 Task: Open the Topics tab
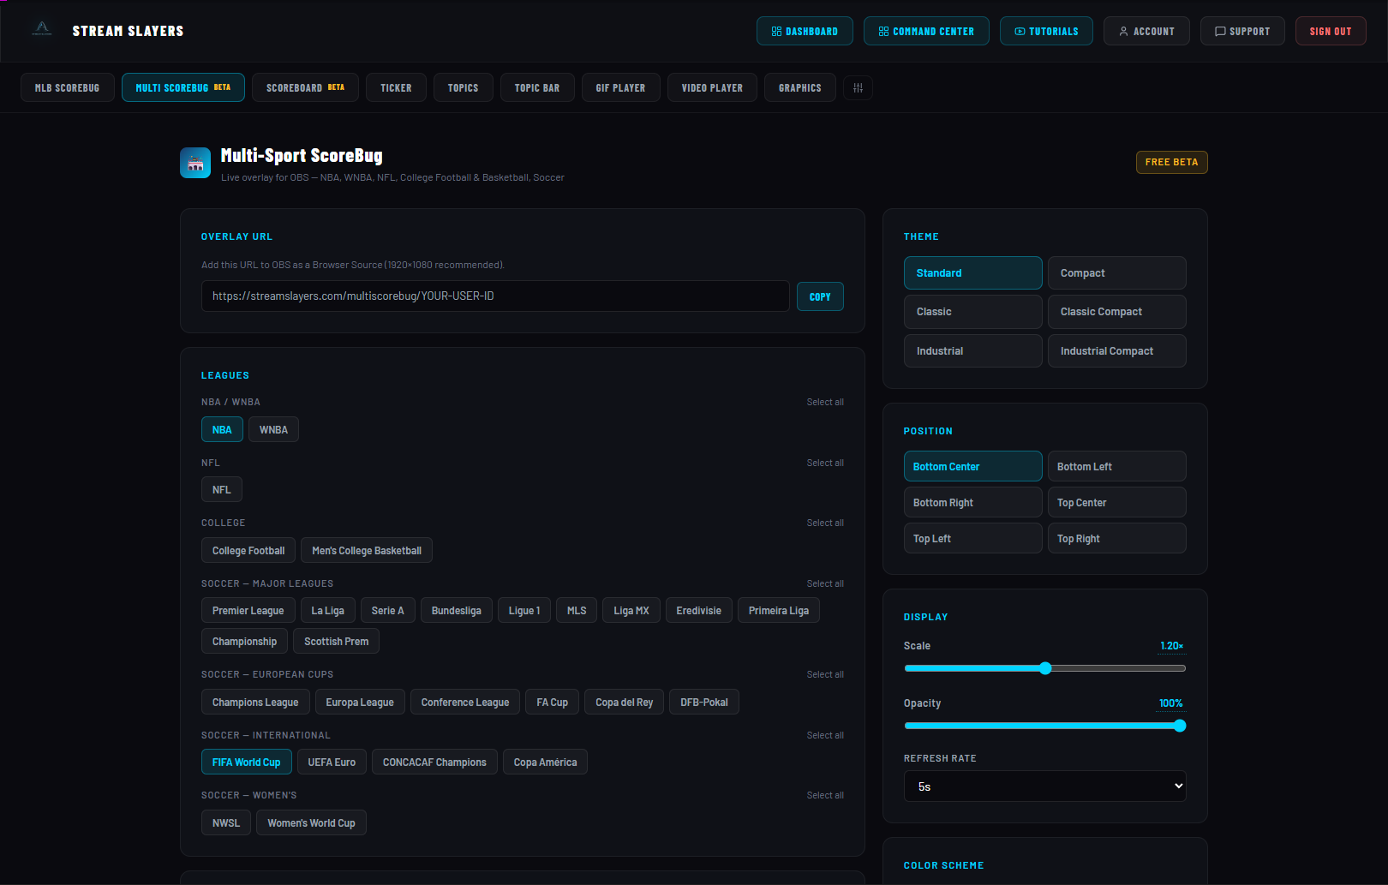click(x=463, y=87)
